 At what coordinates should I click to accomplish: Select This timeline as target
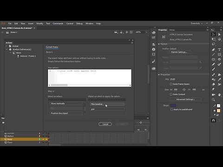[107, 104]
